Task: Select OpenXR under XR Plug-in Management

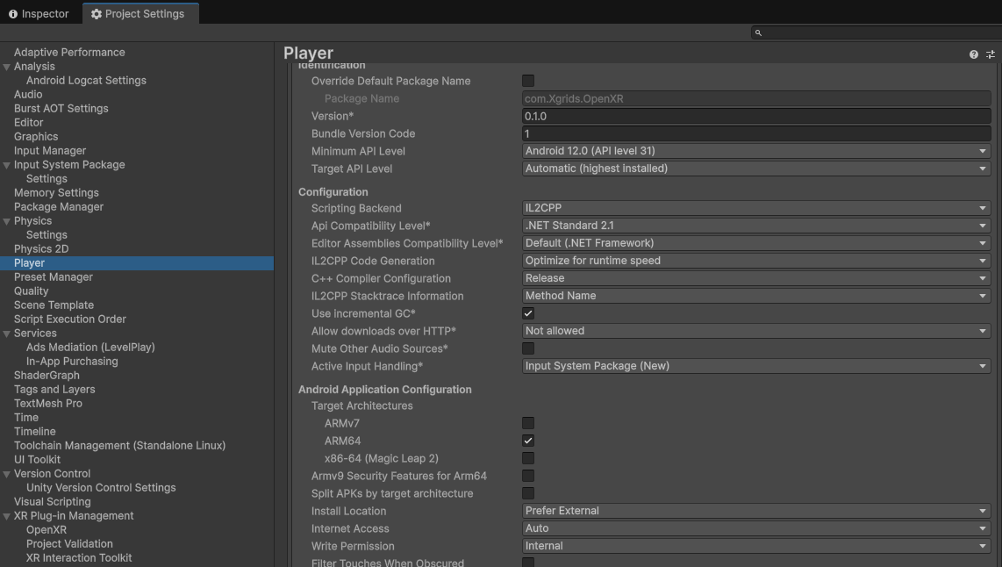Action: point(47,530)
